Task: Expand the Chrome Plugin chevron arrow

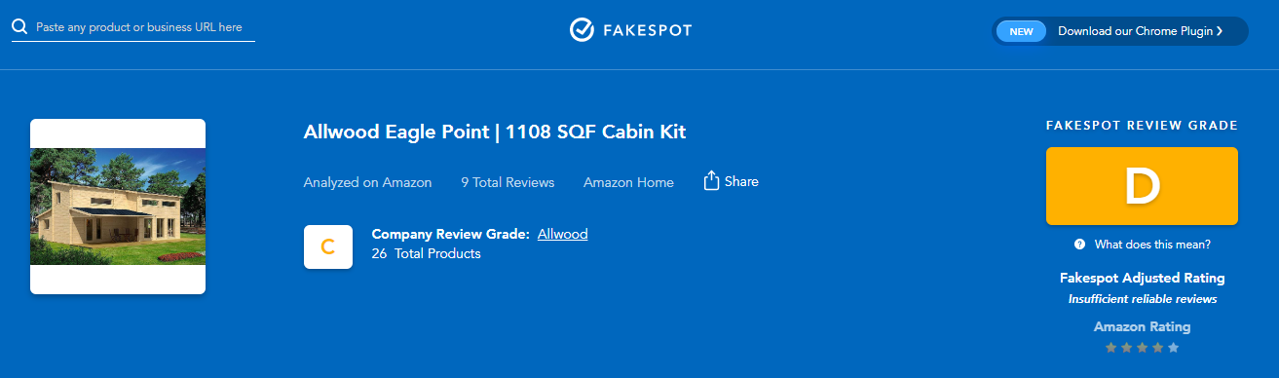Action: 1220,31
